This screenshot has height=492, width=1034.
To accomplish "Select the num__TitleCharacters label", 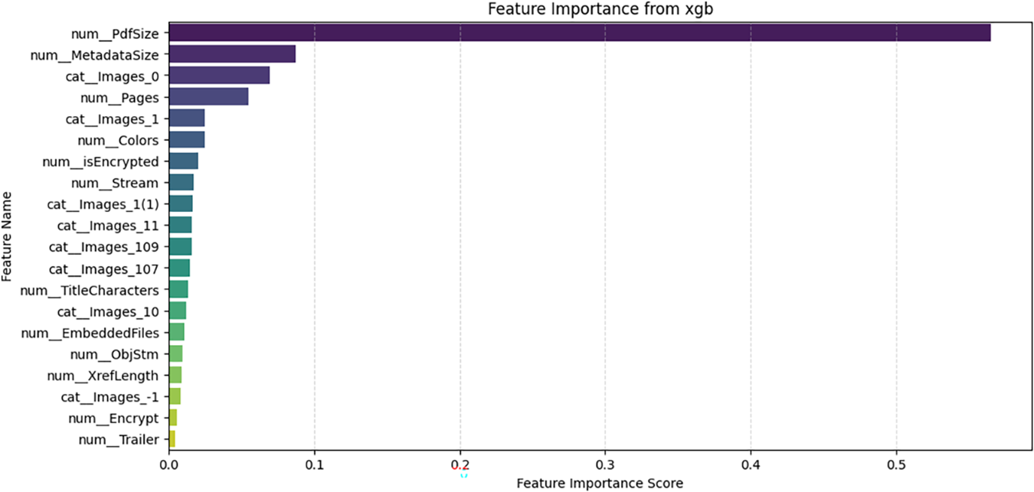I will coord(90,290).
